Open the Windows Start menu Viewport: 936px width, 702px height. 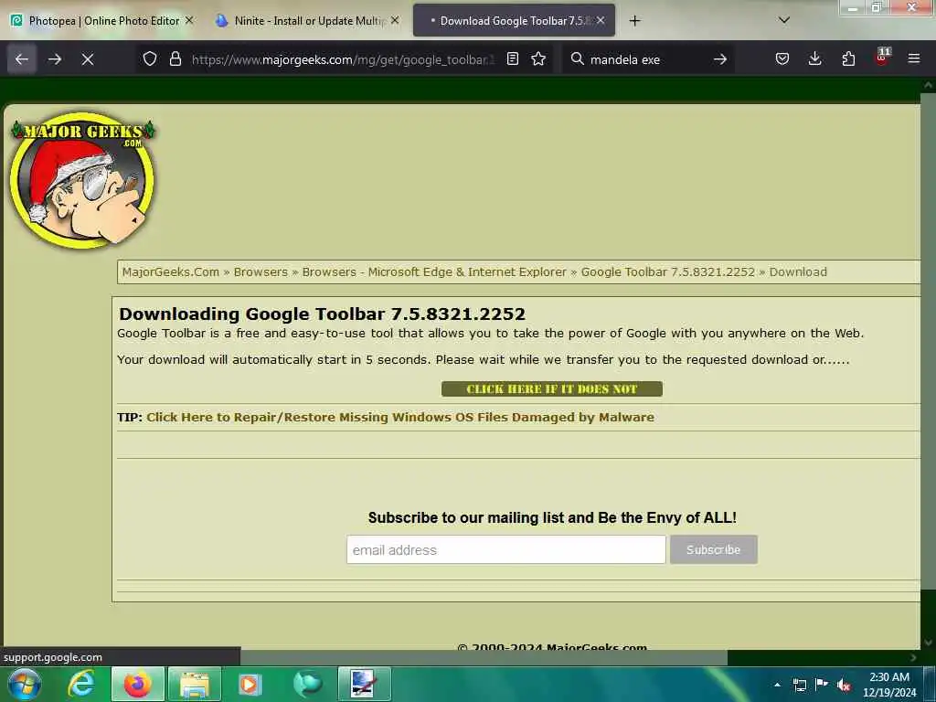point(25,684)
